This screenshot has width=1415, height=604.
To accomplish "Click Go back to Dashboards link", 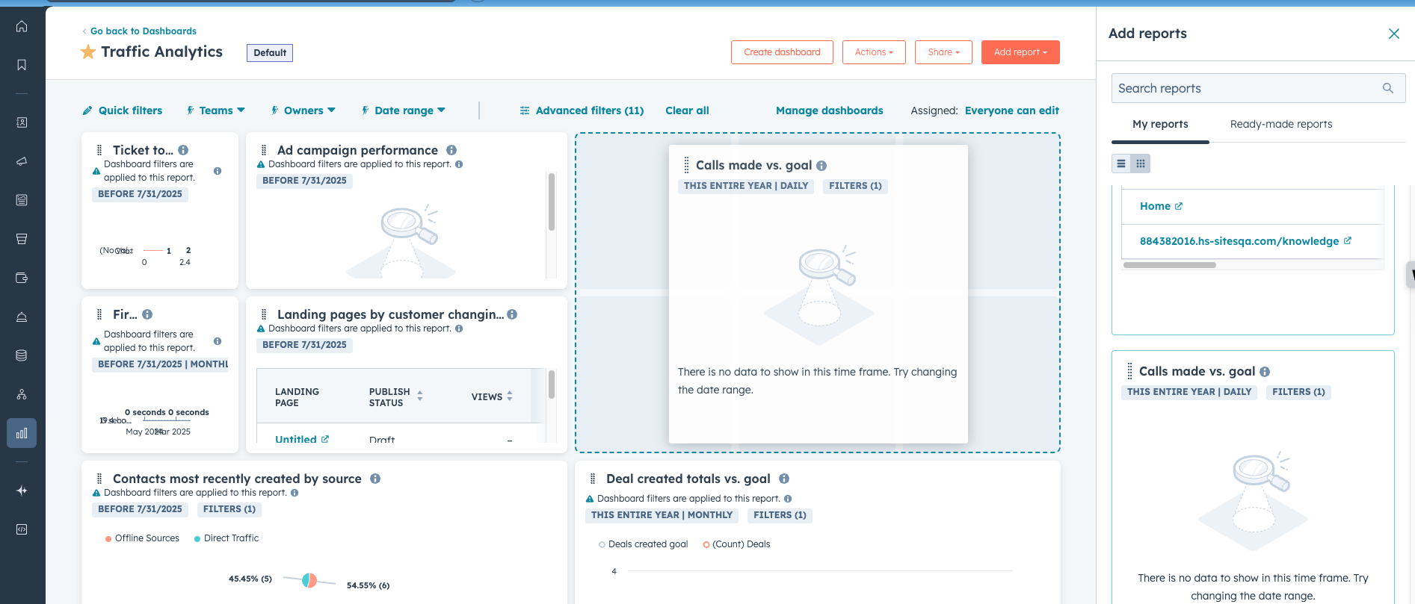I will (x=143, y=31).
